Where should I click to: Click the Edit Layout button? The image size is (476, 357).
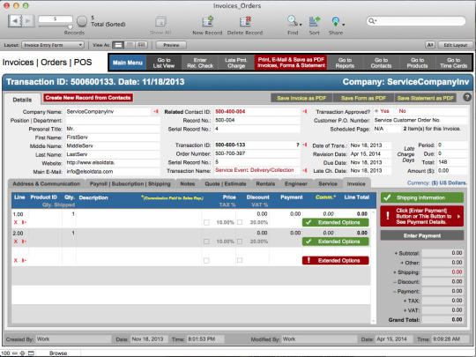click(x=456, y=45)
